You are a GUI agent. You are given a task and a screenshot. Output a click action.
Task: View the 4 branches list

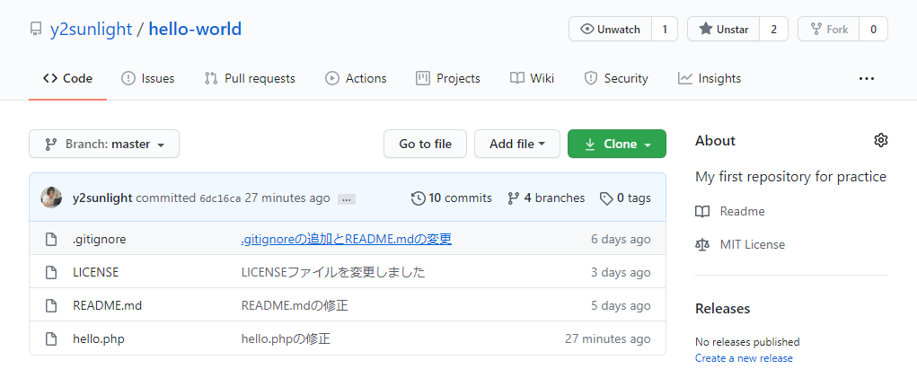546,198
